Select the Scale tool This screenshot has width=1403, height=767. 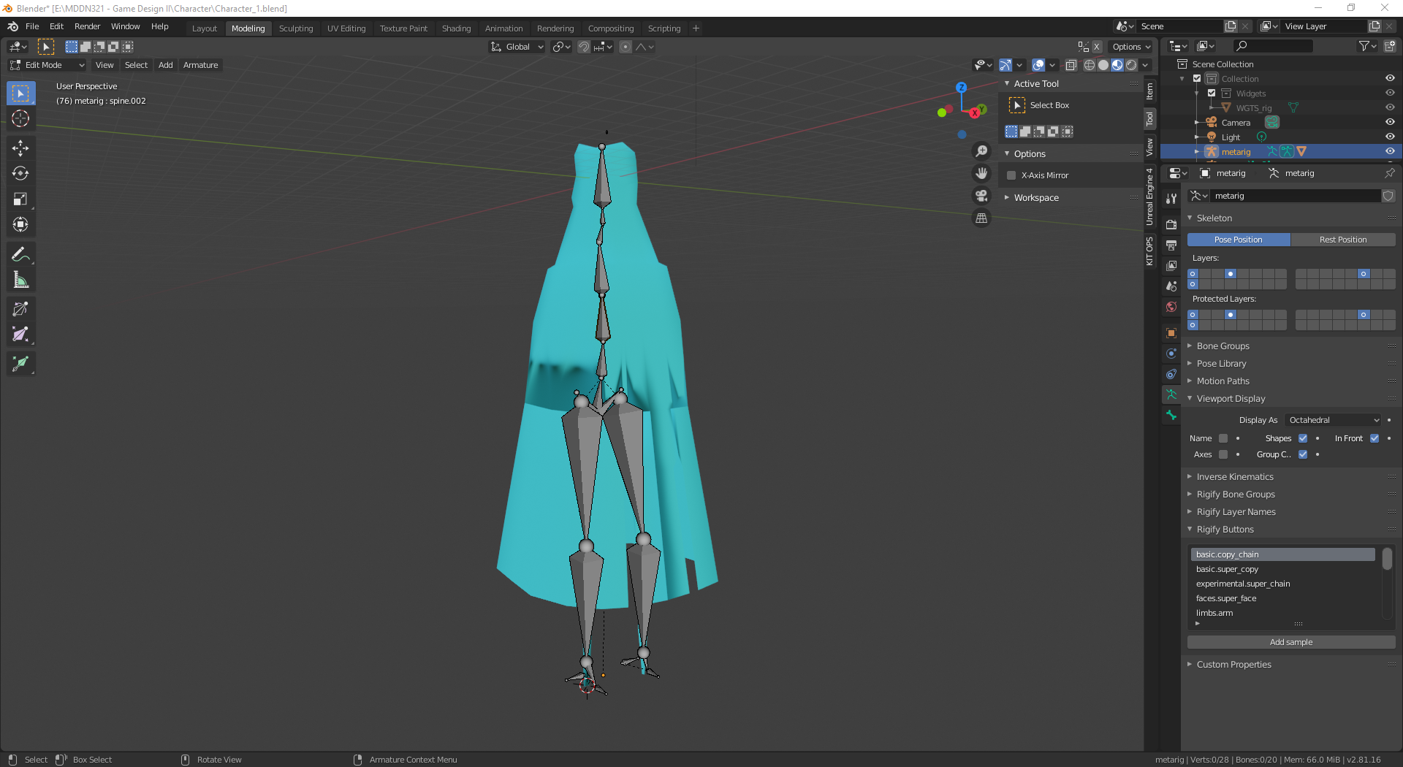tap(20, 199)
